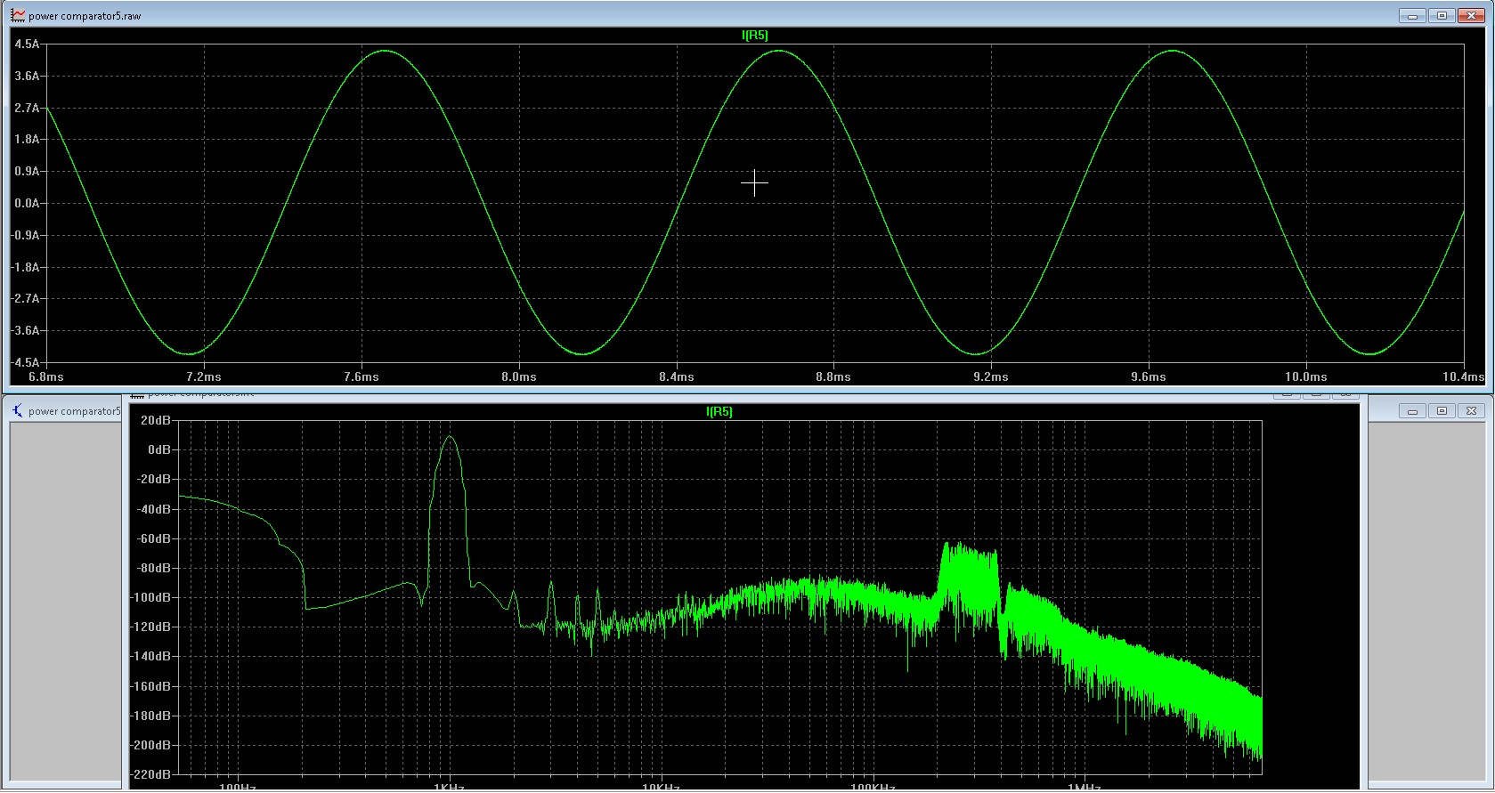This screenshot has width=1495, height=793.
Task: Click the 20dB label on the FFT axis
Action: tap(156, 420)
